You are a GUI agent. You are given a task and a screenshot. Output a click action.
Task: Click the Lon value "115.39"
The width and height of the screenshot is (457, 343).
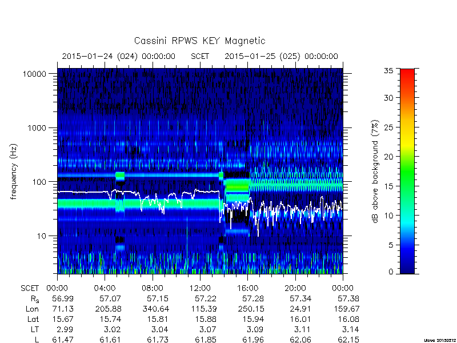[x=204, y=309]
